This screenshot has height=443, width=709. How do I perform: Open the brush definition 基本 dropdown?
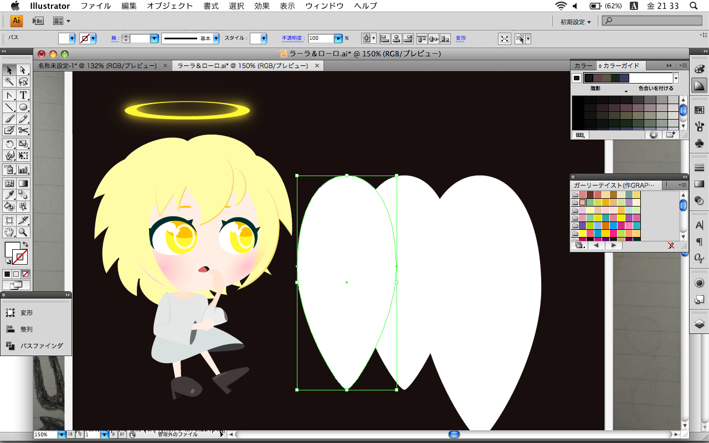(216, 38)
